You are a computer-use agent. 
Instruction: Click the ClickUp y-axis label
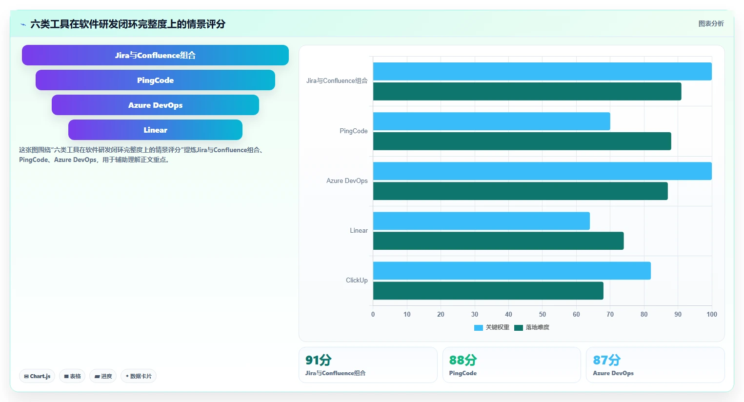[x=357, y=280]
